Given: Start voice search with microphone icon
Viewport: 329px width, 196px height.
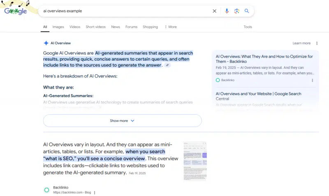Looking at the screenshot, I should point(227,11).
